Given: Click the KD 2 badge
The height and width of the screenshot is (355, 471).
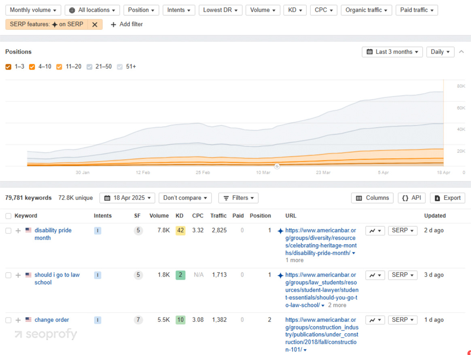Looking at the screenshot, I should tap(180, 275).
